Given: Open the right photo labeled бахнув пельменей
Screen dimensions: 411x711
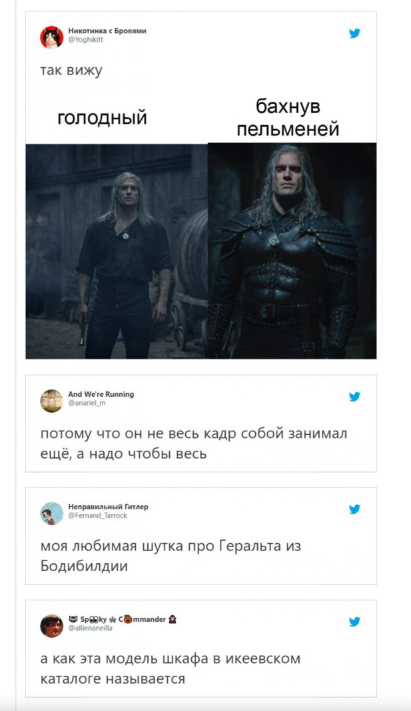Looking at the screenshot, I should tap(292, 251).
